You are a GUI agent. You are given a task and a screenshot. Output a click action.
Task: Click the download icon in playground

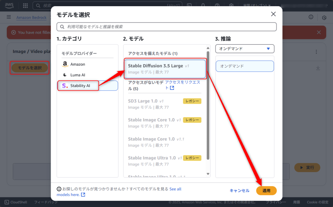318,68
